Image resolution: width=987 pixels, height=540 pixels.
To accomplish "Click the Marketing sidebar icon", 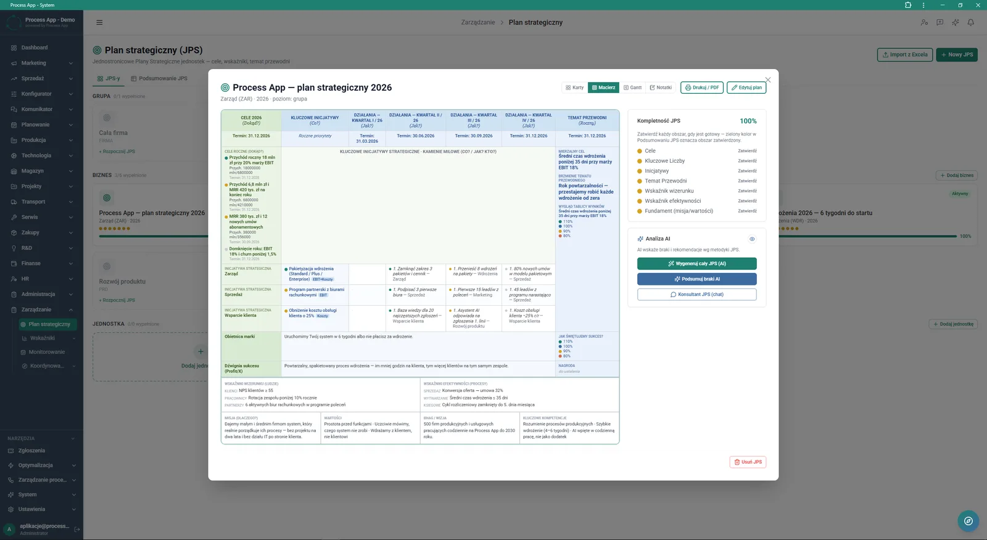I will (x=14, y=63).
